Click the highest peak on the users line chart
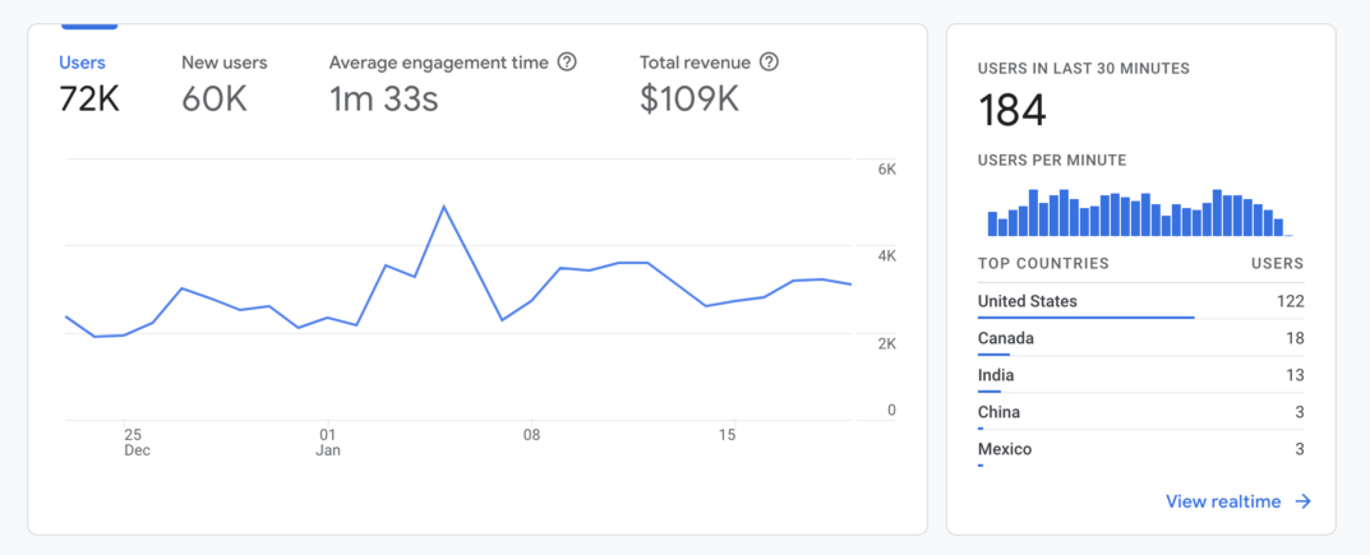The image size is (1370, 555). coord(444,207)
